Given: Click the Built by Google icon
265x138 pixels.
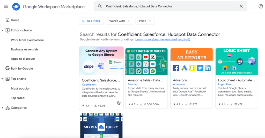Looking at the screenshot, I should (x=8, y=68).
